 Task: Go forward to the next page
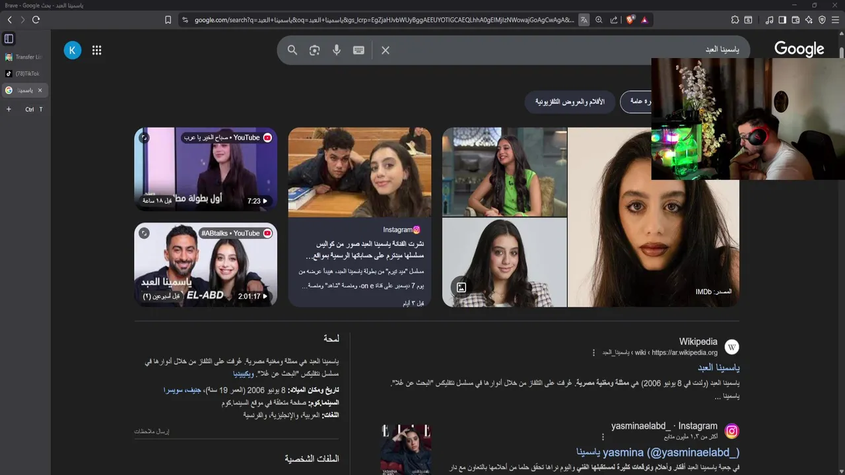[x=22, y=20]
